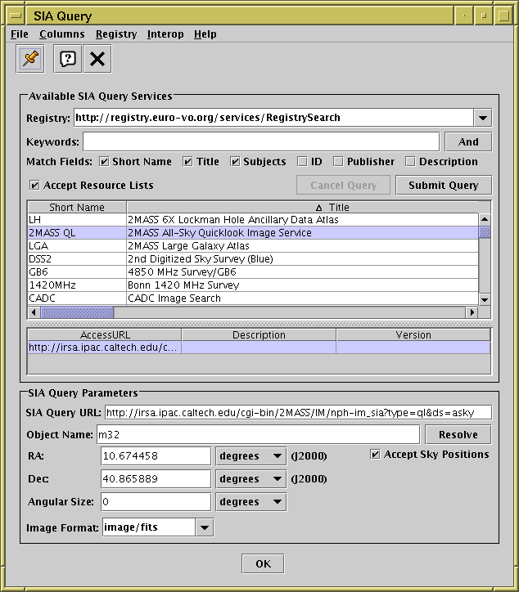The image size is (519, 592).
Task: Click the Description column header in lower table
Action: 259,335
